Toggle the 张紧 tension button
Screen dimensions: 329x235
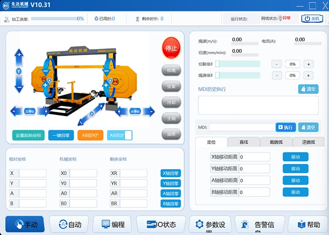(x=171, y=86)
